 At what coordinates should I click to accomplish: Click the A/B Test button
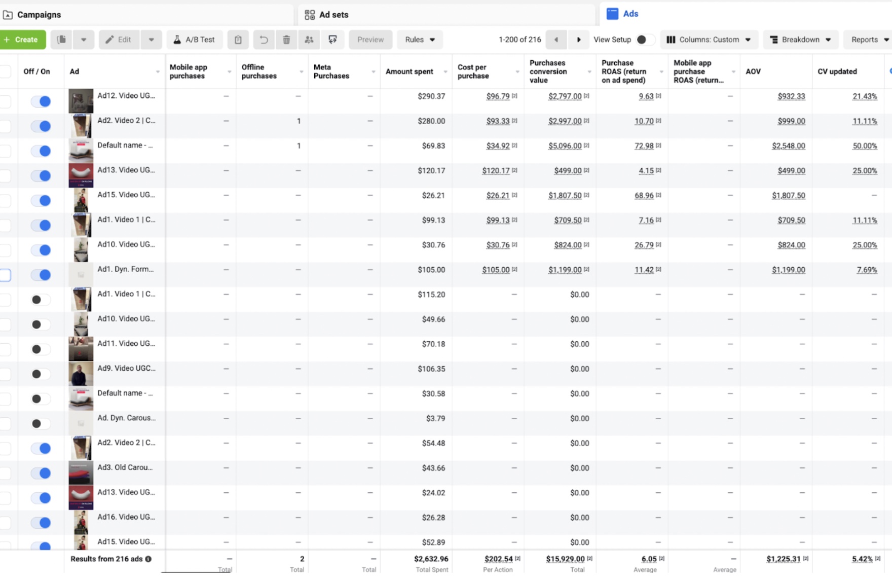pos(194,40)
